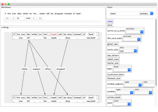The height and width of the screenshot is (112, 158).
Task: Go to next sentence with > button
Action: (x=34, y=18)
